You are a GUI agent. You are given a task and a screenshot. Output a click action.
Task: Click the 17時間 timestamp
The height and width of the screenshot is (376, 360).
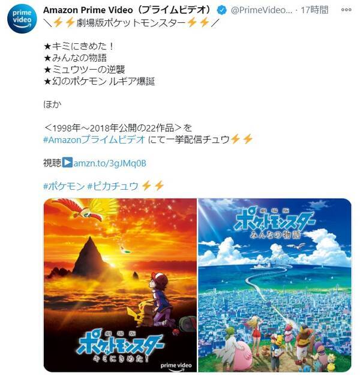click(x=314, y=10)
